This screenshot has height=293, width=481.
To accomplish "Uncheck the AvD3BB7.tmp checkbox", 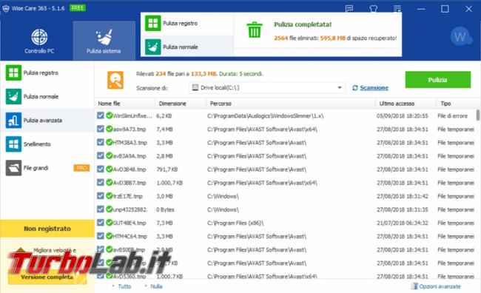I will tap(101, 182).
